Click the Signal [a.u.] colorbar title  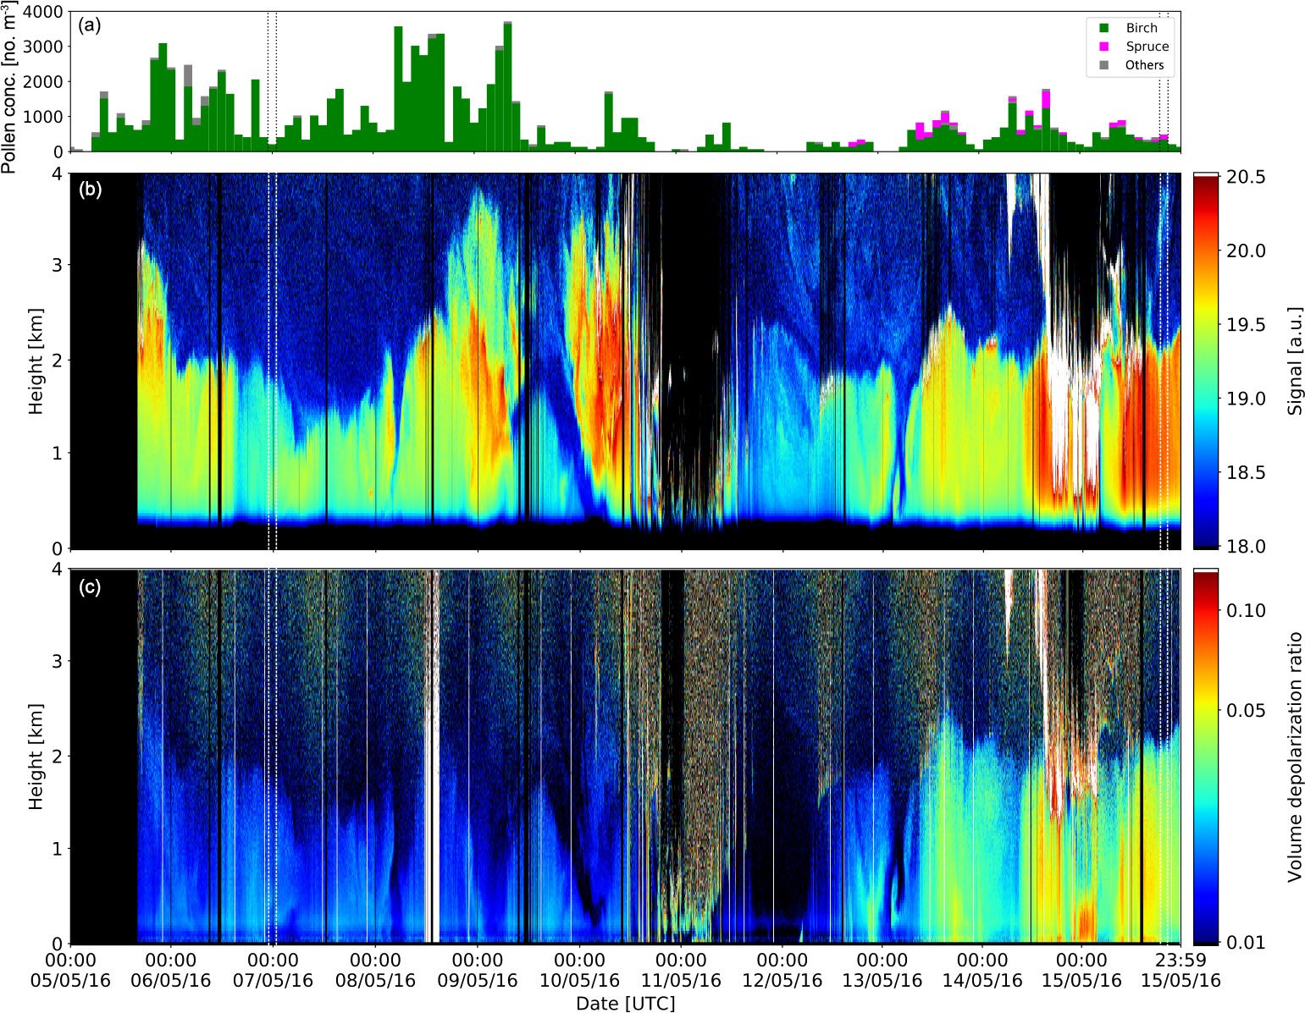pyautogui.click(x=1294, y=361)
